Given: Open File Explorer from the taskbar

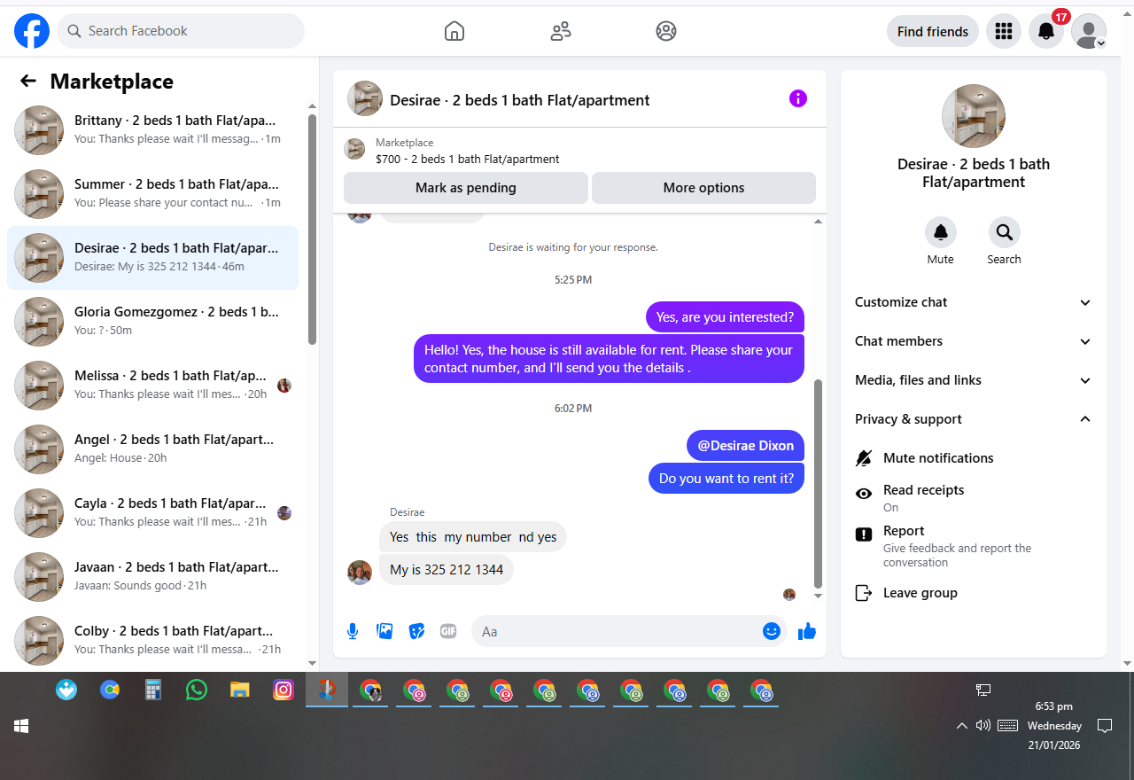Looking at the screenshot, I should point(240,690).
